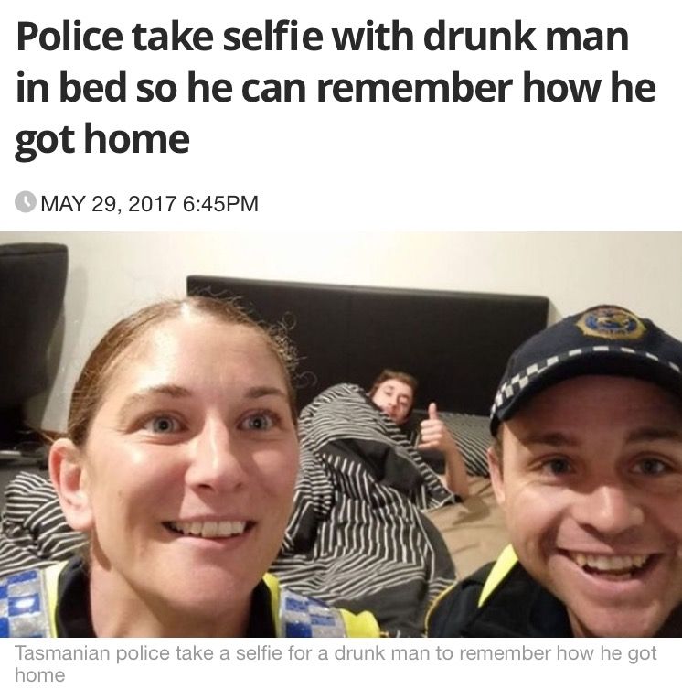Click the clock icon beside the date

point(26,202)
